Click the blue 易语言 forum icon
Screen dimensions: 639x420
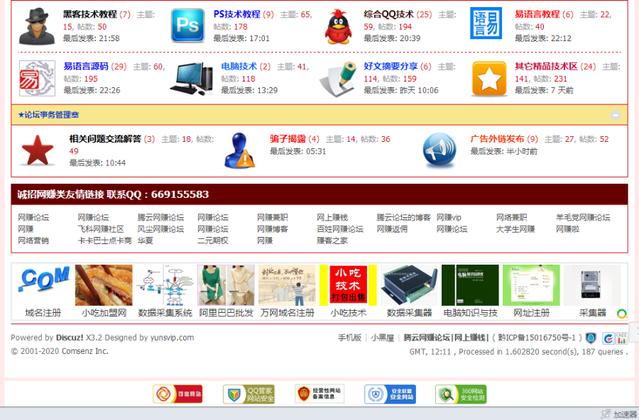486,23
